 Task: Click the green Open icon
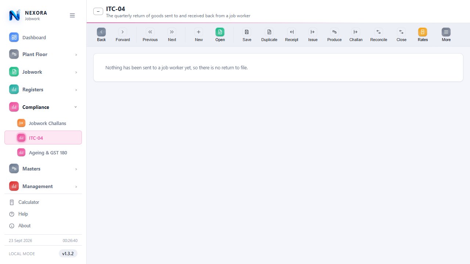[x=220, y=32]
